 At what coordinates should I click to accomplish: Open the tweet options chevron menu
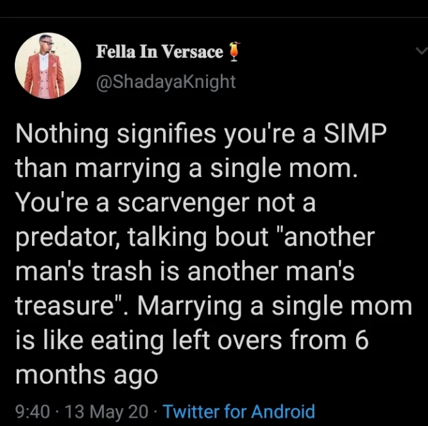tap(422, 51)
